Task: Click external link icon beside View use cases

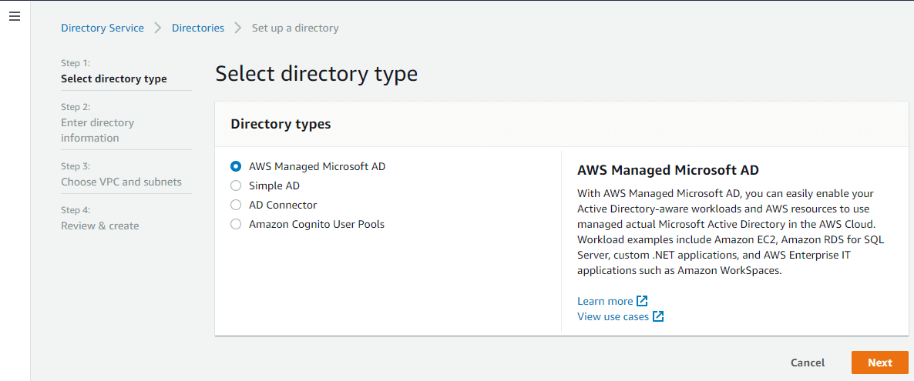Action: [658, 316]
